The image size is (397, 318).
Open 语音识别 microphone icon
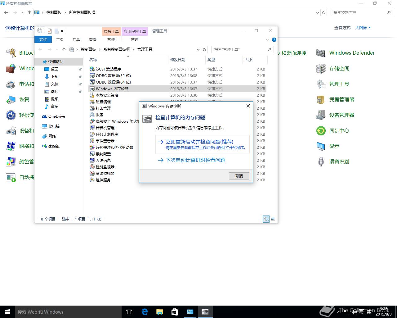click(x=321, y=161)
